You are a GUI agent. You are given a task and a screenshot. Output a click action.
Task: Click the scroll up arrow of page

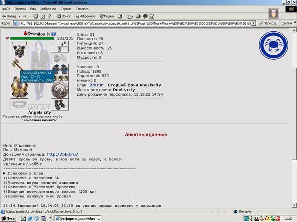[294, 30]
